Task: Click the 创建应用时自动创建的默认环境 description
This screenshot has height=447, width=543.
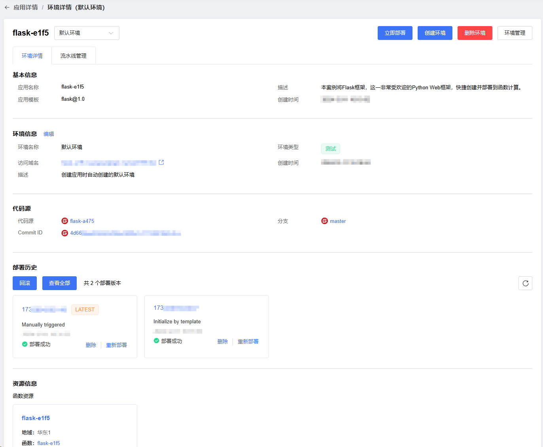Action: pyautogui.click(x=98, y=175)
